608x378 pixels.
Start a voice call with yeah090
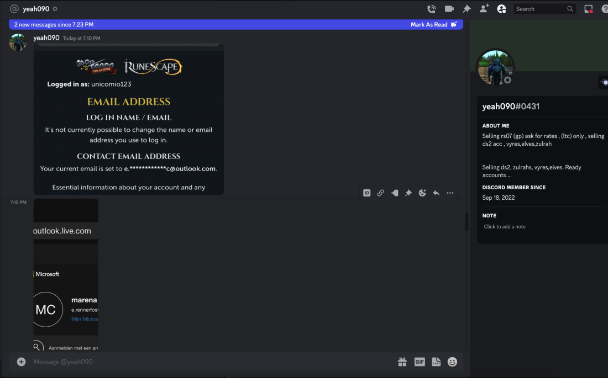click(x=431, y=9)
